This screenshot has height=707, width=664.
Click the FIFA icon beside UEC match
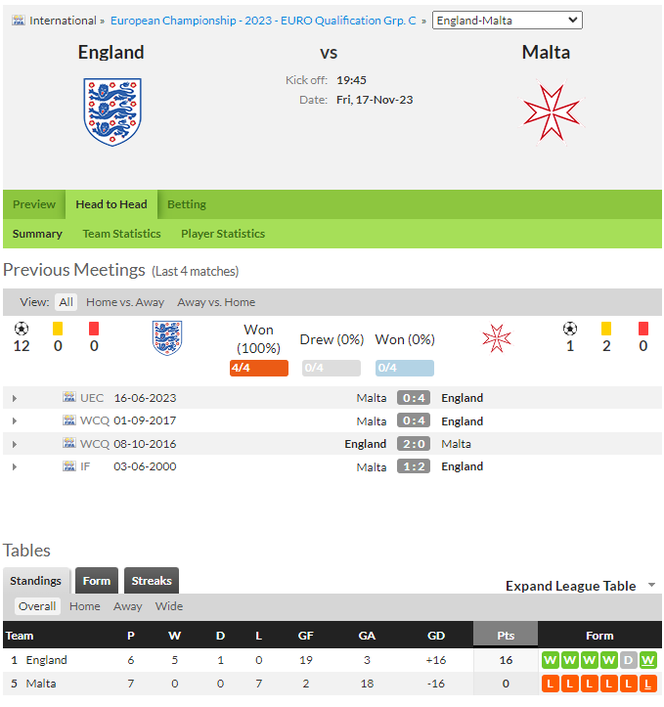coord(69,397)
